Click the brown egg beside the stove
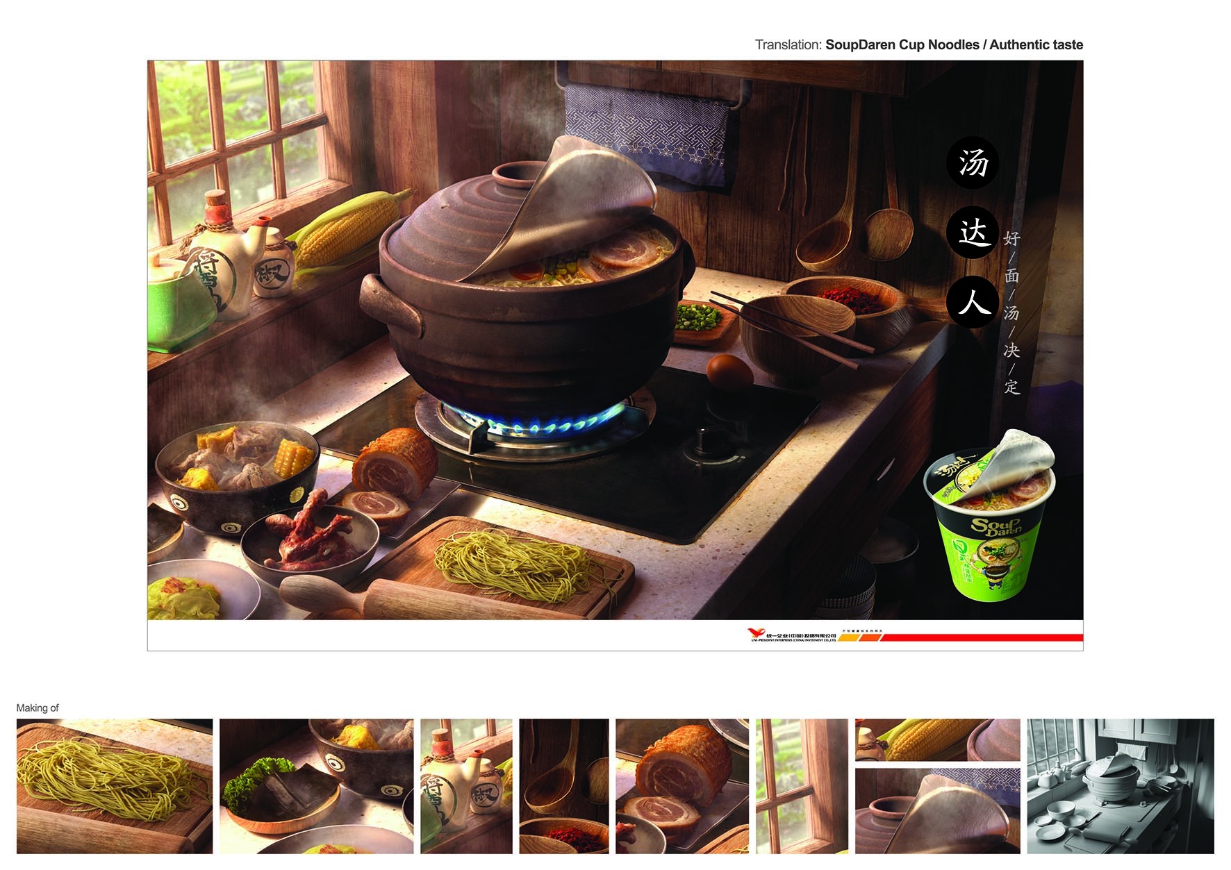 (730, 371)
